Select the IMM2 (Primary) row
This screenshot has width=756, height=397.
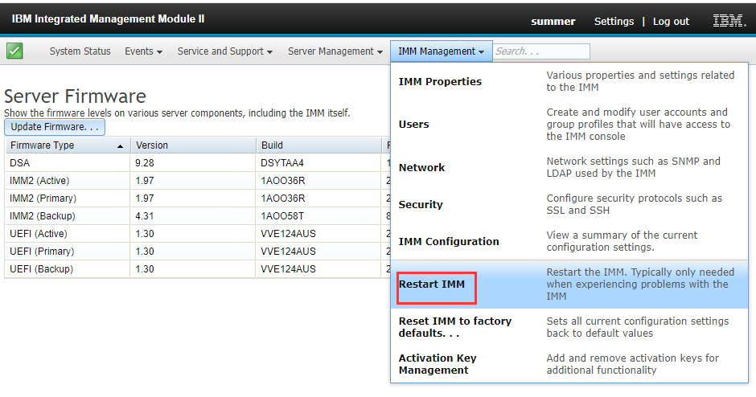point(198,198)
